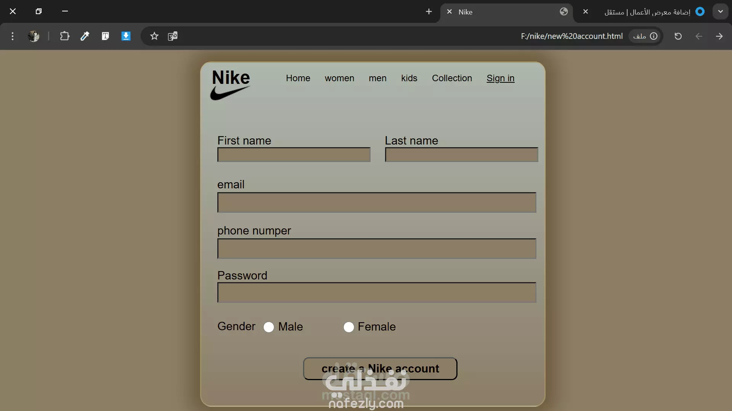Open a new tab with the plus
This screenshot has height=411, width=732.
click(x=429, y=12)
